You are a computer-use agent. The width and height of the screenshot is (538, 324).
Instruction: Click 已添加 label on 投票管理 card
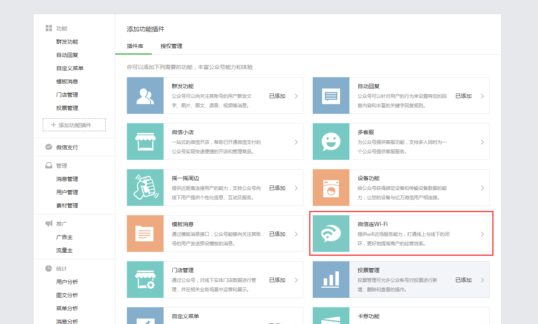click(x=463, y=280)
